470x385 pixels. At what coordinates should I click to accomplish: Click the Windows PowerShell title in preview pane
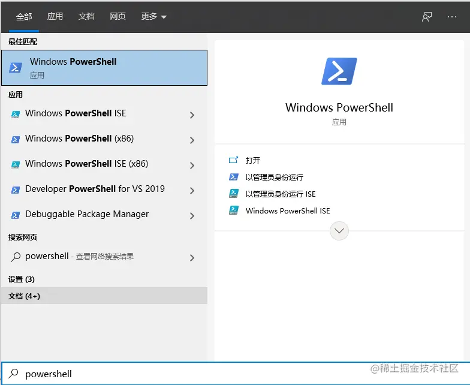[x=339, y=108]
